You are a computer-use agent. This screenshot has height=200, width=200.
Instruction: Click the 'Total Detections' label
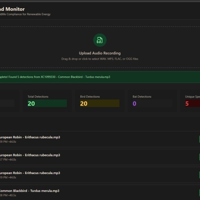38,97
